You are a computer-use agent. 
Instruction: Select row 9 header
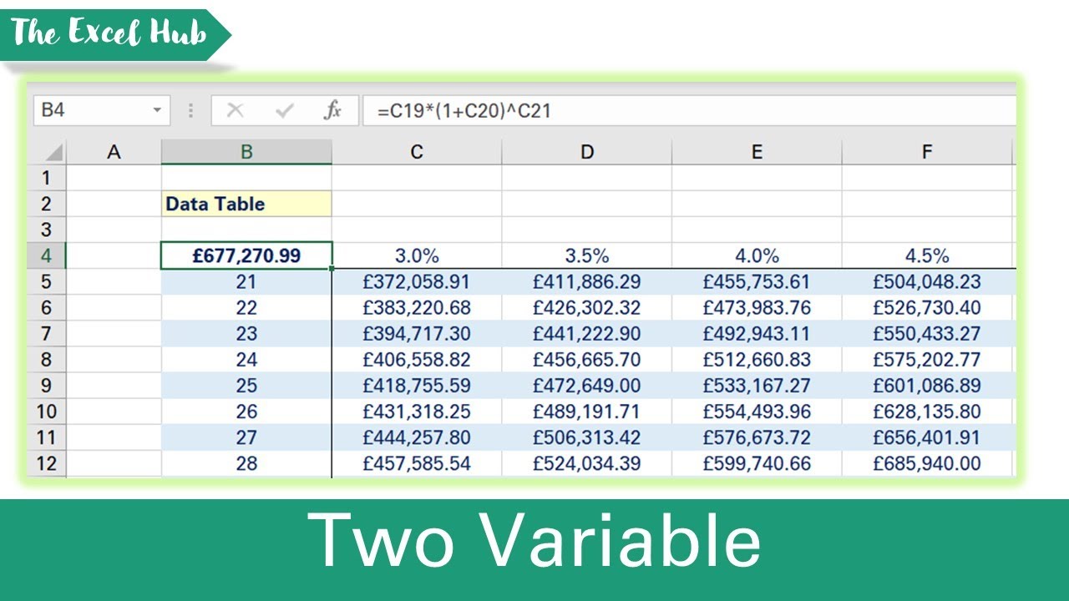46,386
